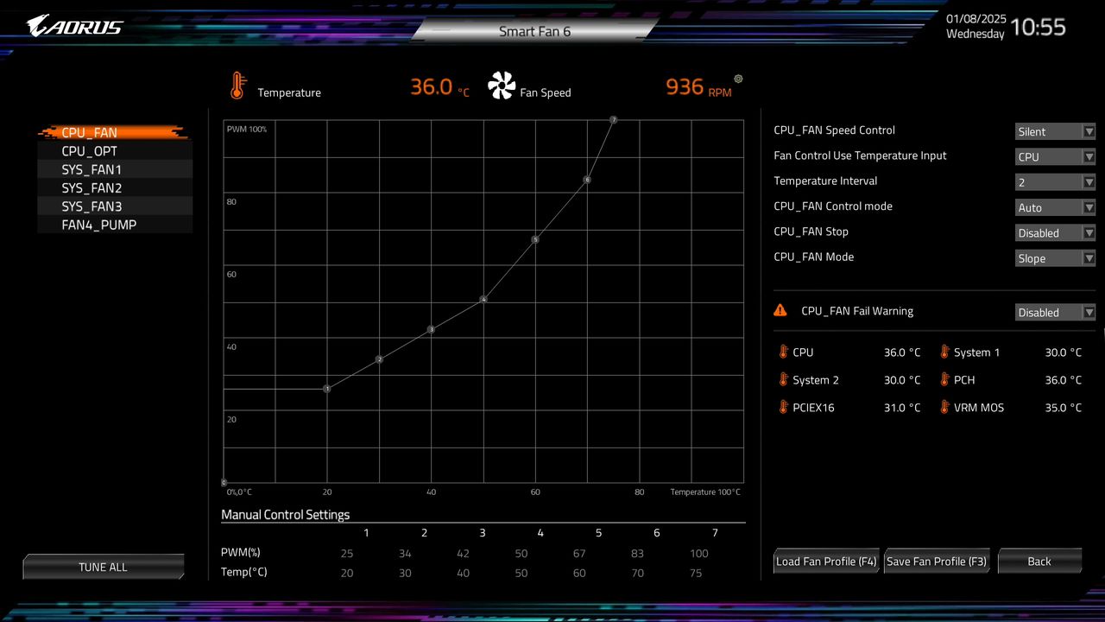
Task: Click fan curve point 3 on graph
Action: [x=431, y=329]
